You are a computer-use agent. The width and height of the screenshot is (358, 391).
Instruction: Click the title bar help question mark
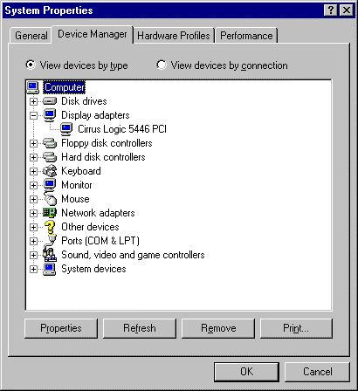pos(330,10)
